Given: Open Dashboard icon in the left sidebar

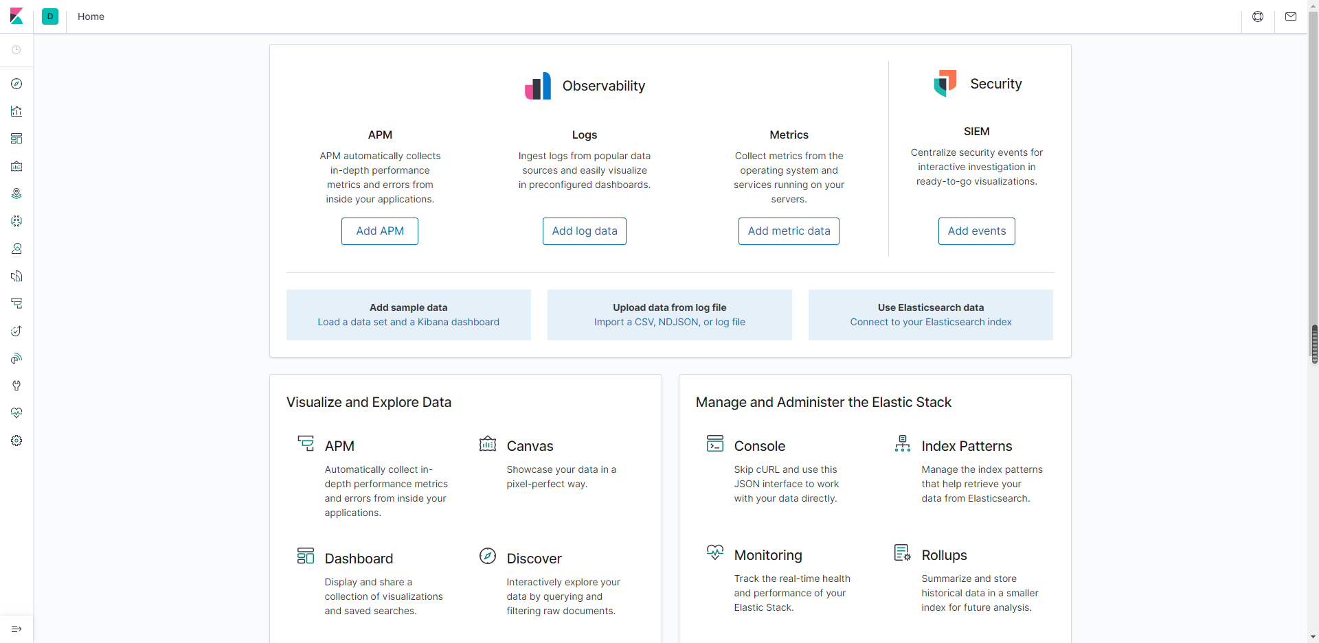Looking at the screenshot, I should [16, 139].
